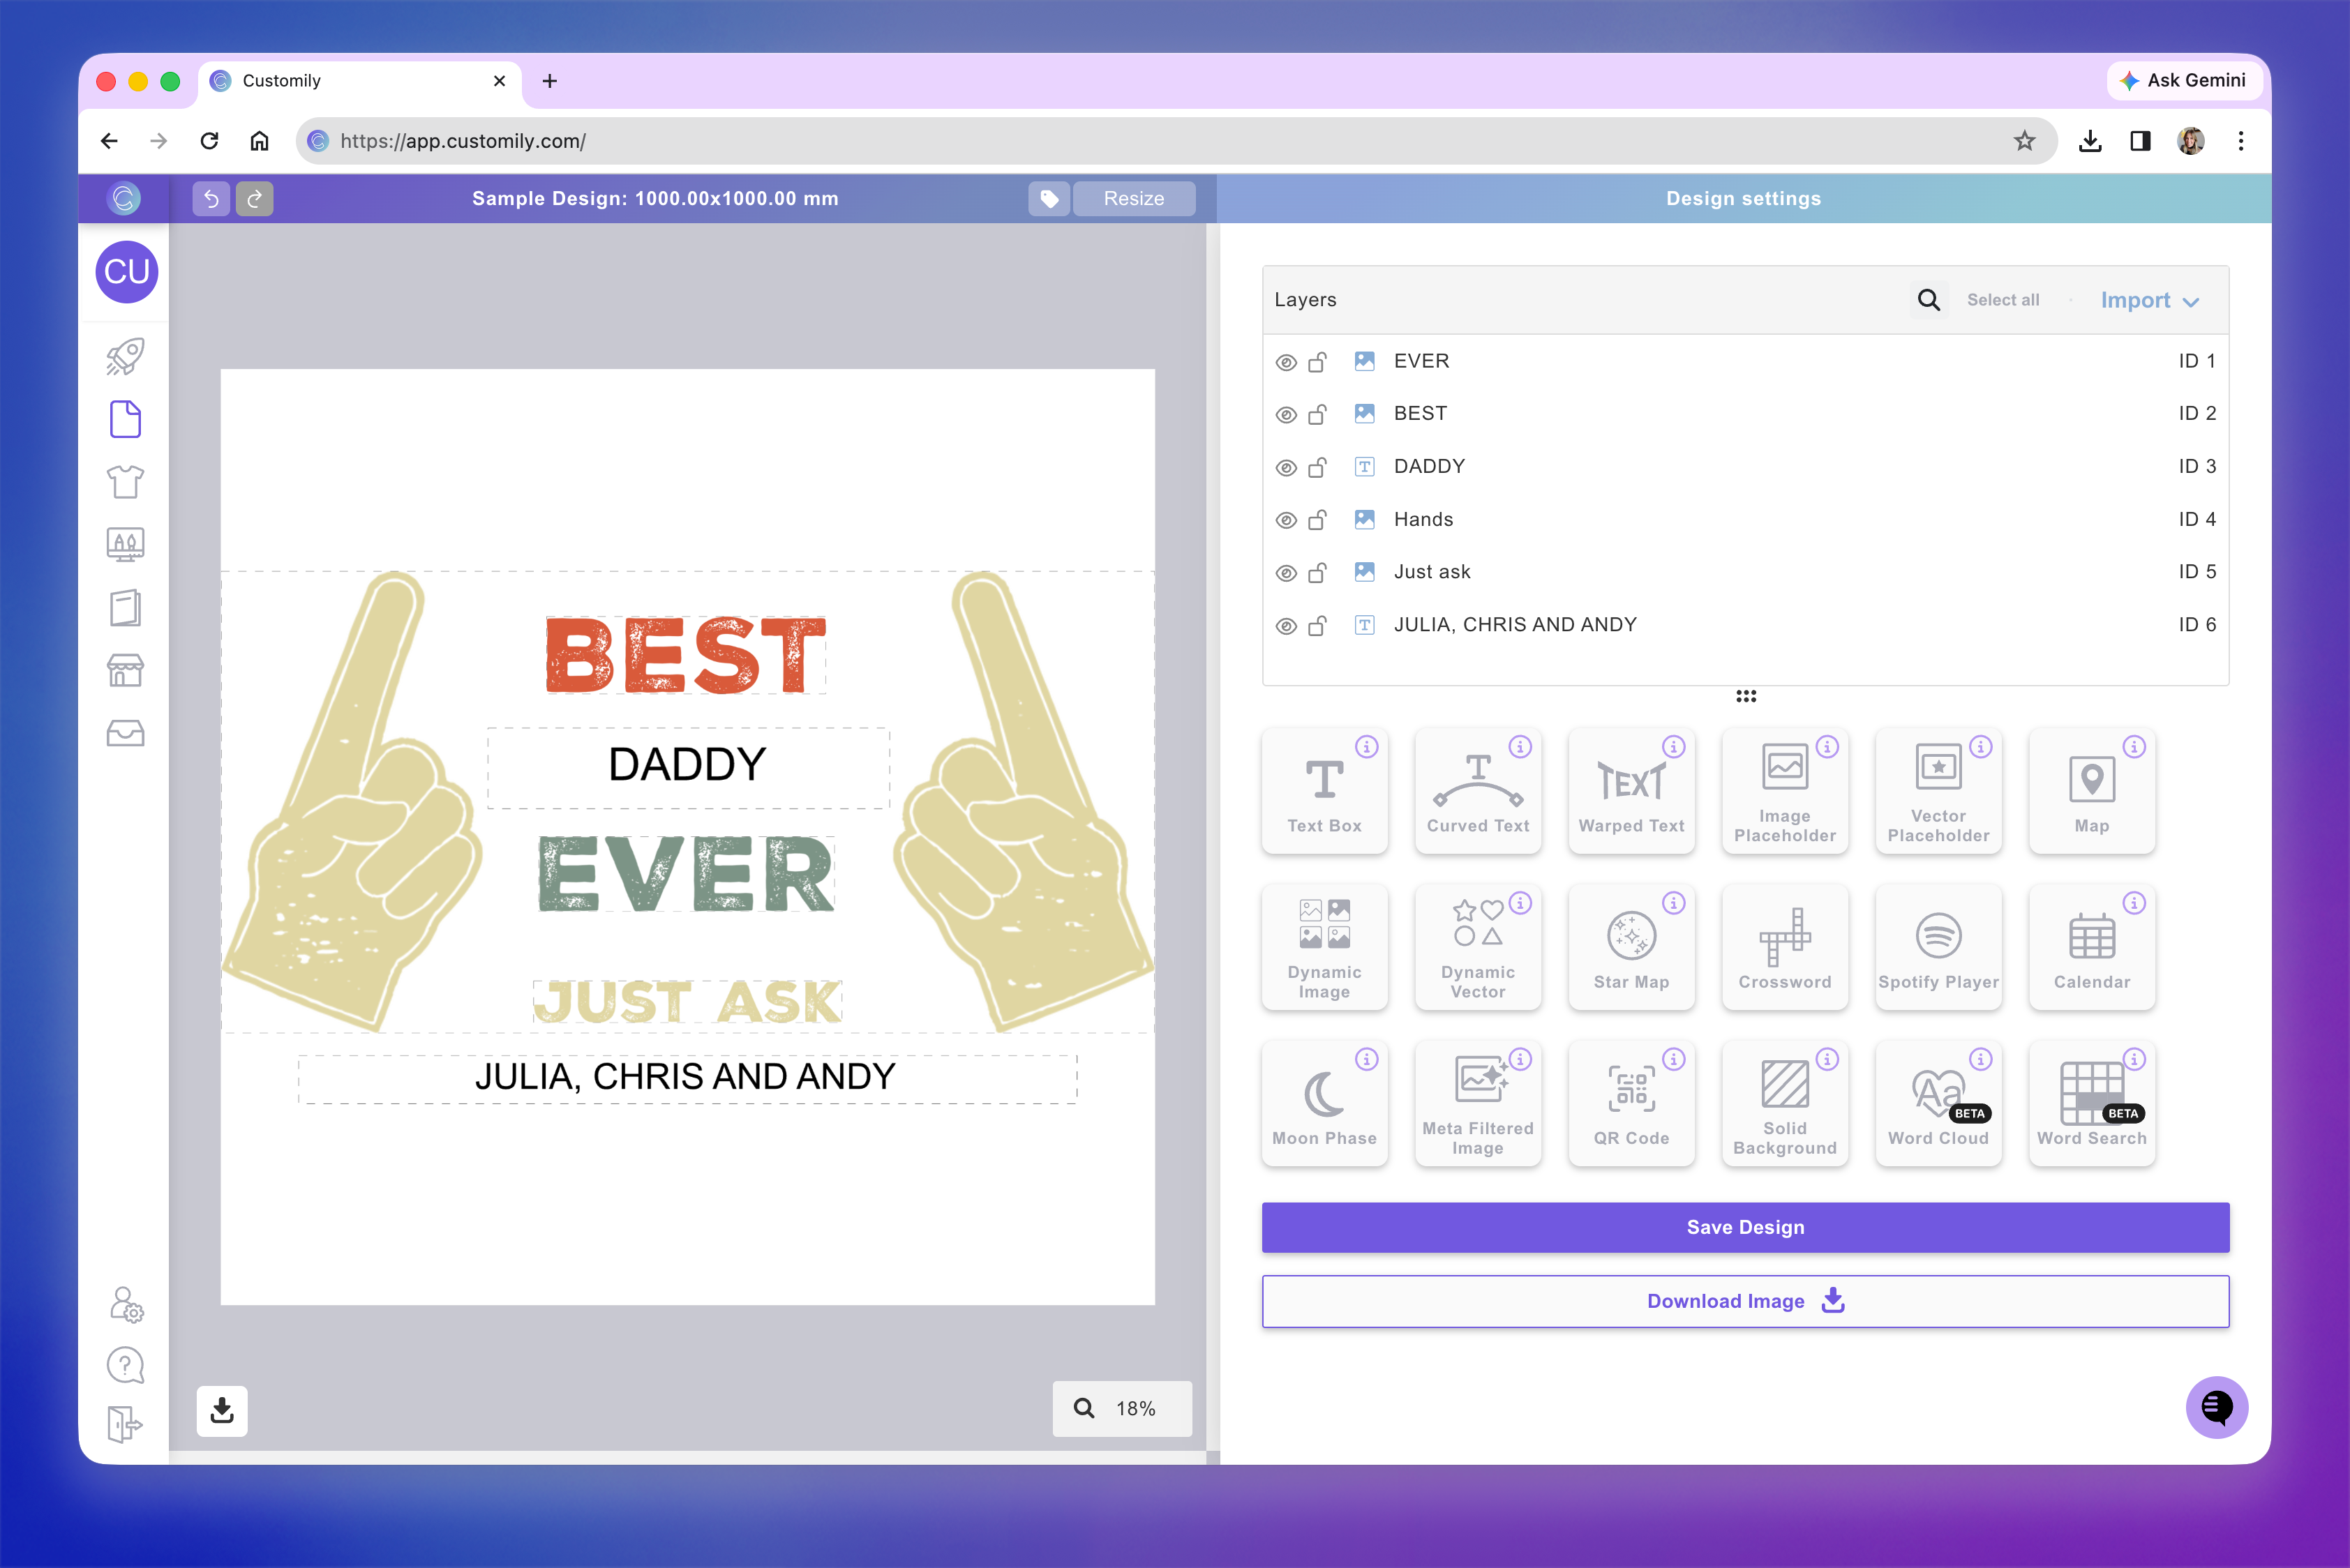Screen dimensions: 2350x1568
Task: Open the book icon in sidebar
Action: click(125, 607)
